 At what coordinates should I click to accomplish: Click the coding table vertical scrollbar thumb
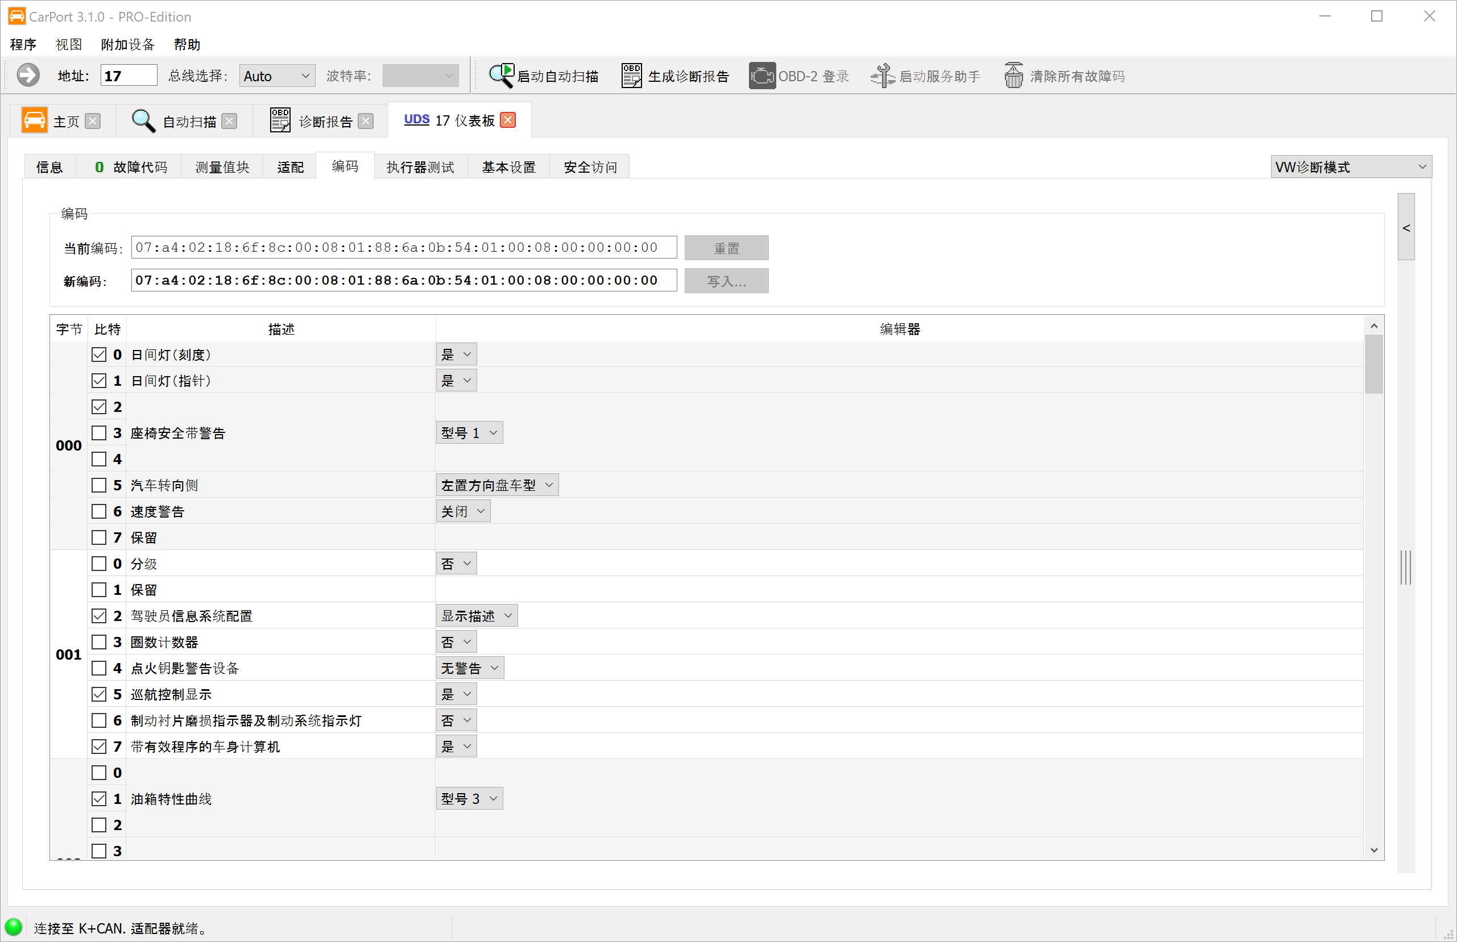[1373, 365]
